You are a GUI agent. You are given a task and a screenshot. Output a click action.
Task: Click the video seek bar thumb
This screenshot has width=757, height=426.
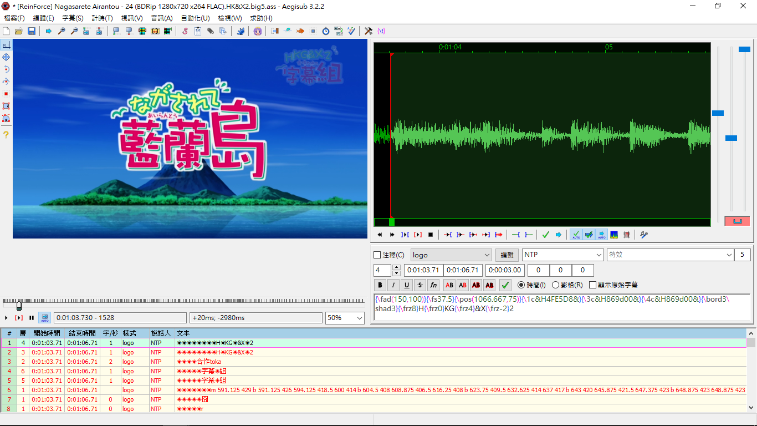(19, 305)
